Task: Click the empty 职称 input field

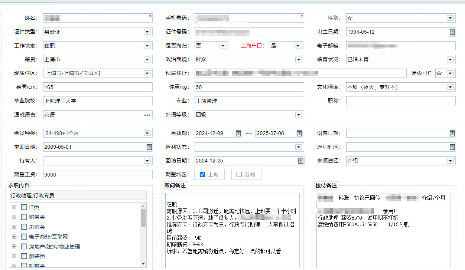Action: [401, 101]
